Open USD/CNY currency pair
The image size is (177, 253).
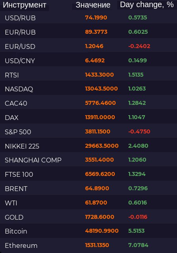[89, 61]
